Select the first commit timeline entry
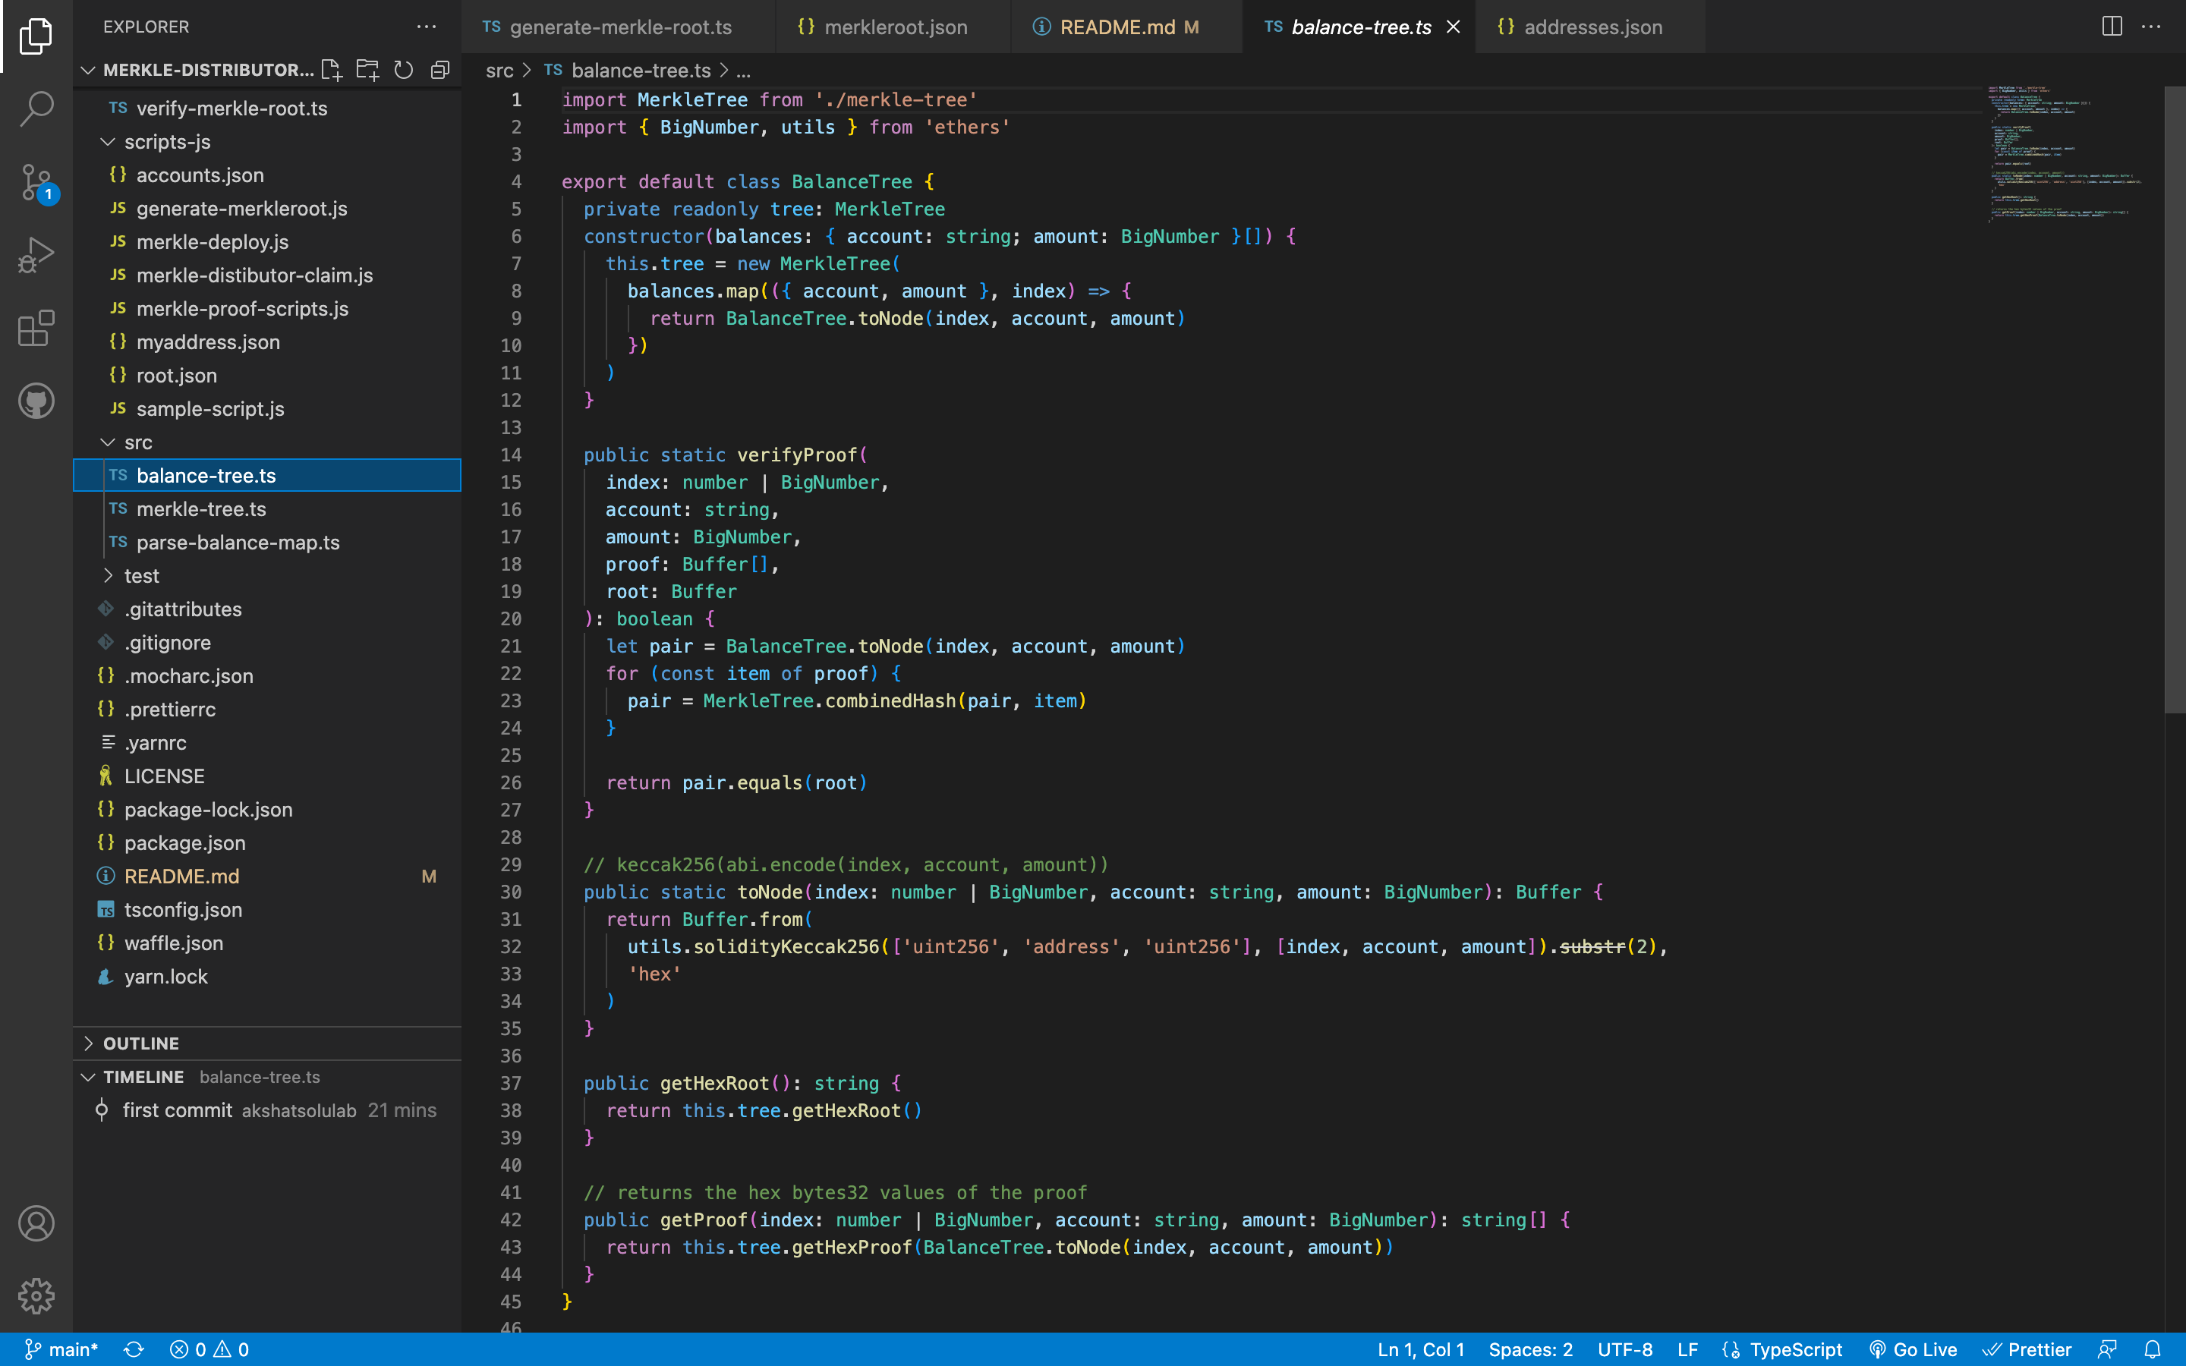The height and width of the screenshot is (1366, 2186). click(267, 1110)
